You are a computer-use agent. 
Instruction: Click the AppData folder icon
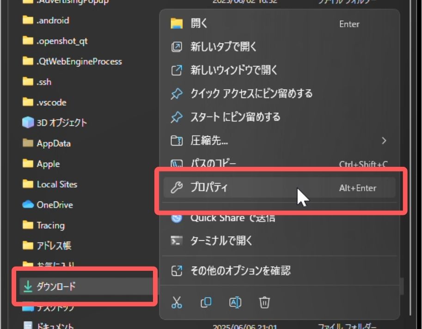coord(28,143)
